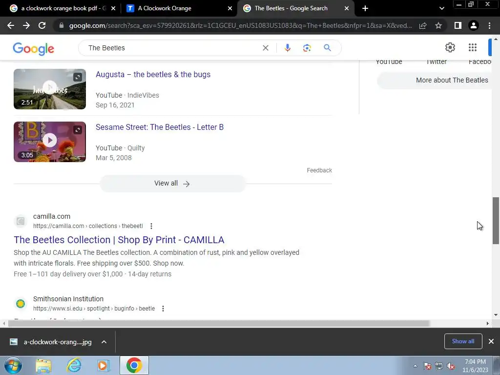Open The Beetles Collection CAMILLA result
This screenshot has height=375, width=500.
119,239
